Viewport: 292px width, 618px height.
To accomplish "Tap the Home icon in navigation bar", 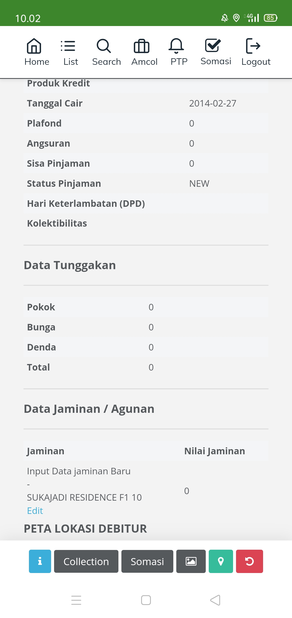I will coord(34,46).
